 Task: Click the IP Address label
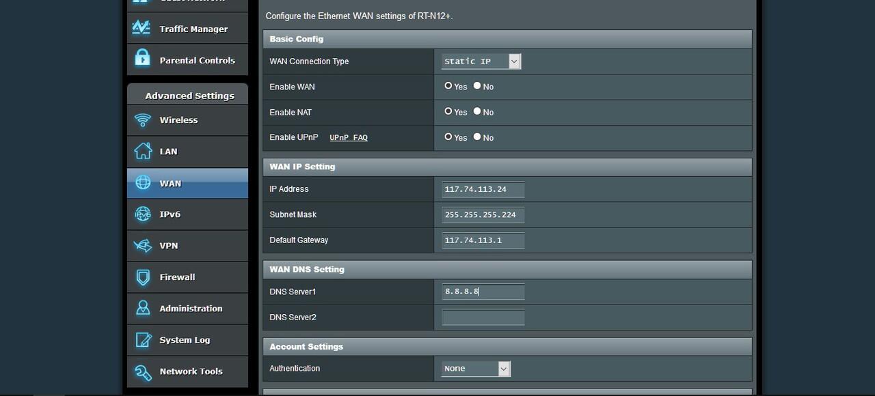[289, 189]
